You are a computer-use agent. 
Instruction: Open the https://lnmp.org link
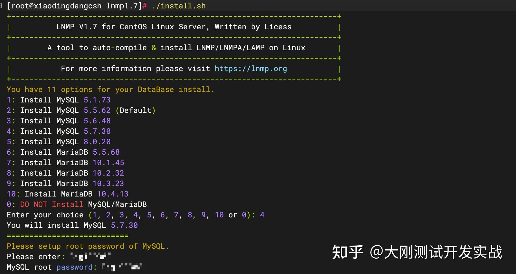(x=251, y=69)
